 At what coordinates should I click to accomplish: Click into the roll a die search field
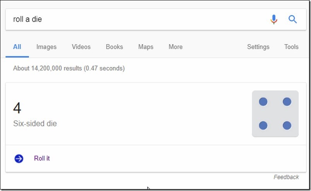tap(137, 19)
